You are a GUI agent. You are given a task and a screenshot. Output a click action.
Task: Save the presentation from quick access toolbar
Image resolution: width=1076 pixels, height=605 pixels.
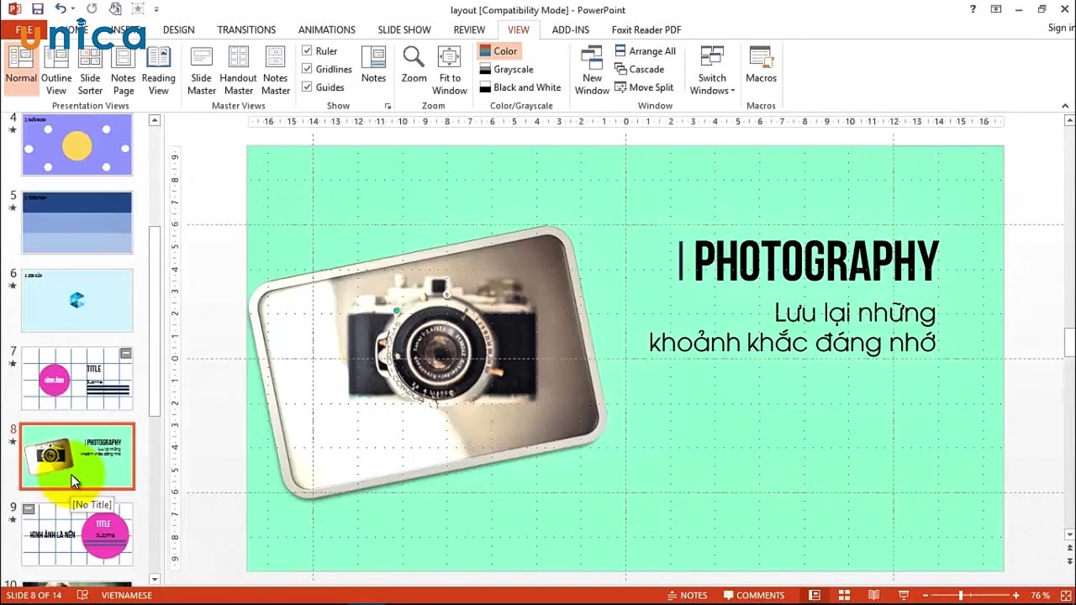coord(37,9)
